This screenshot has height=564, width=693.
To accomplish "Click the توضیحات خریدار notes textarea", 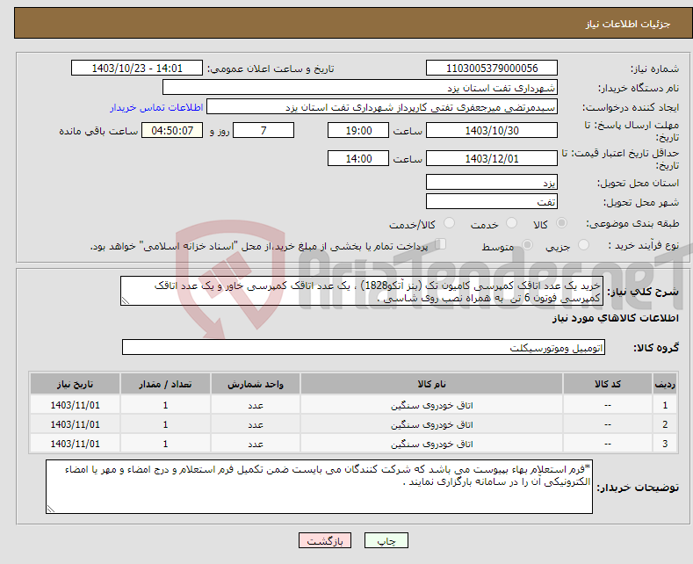I will point(319,487).
